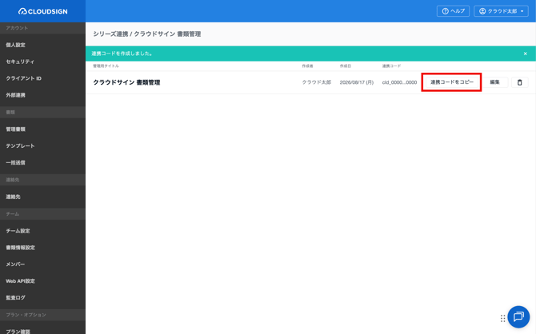Click 連携コードをコピー button
This screenshot has width=536, height=334.
point(451,82)
